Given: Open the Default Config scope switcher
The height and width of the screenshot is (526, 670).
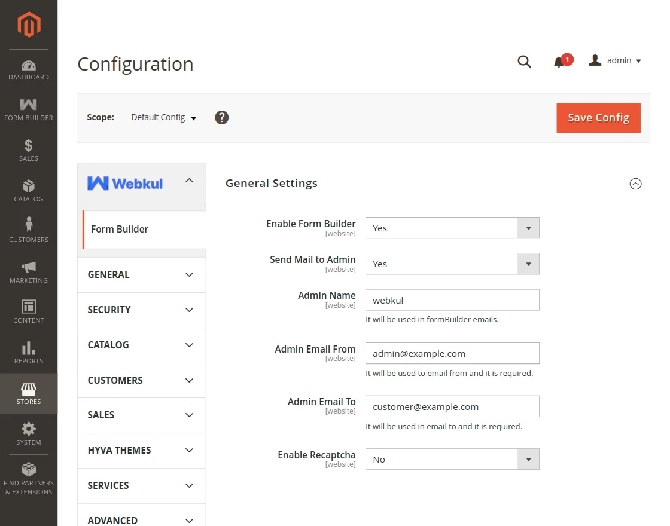Looking at the screenshot, I should click(x=164, y=117).
